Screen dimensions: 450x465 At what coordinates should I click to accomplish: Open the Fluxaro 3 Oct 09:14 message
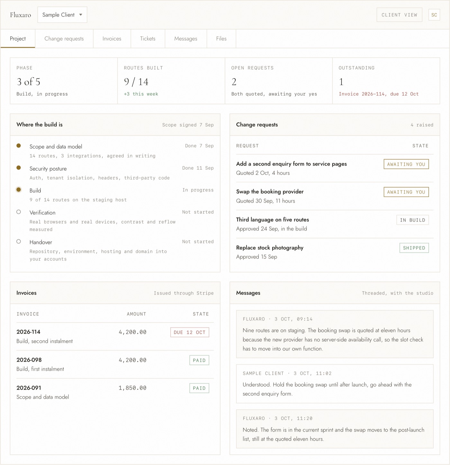(335, 334)
